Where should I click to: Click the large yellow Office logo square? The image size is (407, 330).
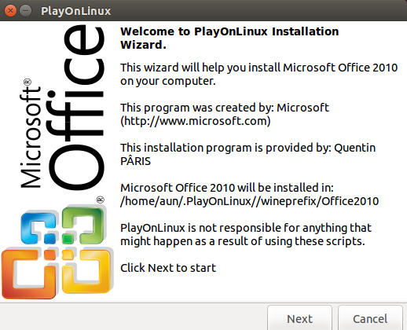click(86, 271)
